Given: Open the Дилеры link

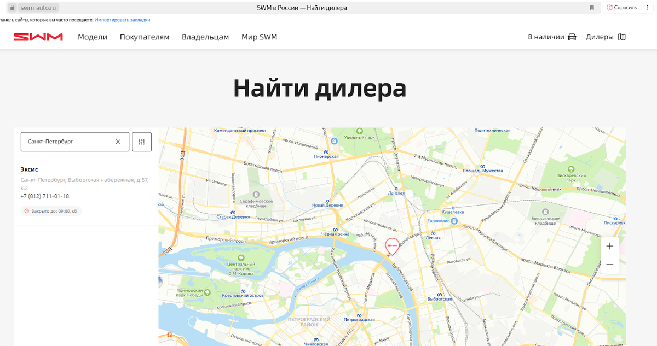Looking at the screenshot, I should [600, 37].
